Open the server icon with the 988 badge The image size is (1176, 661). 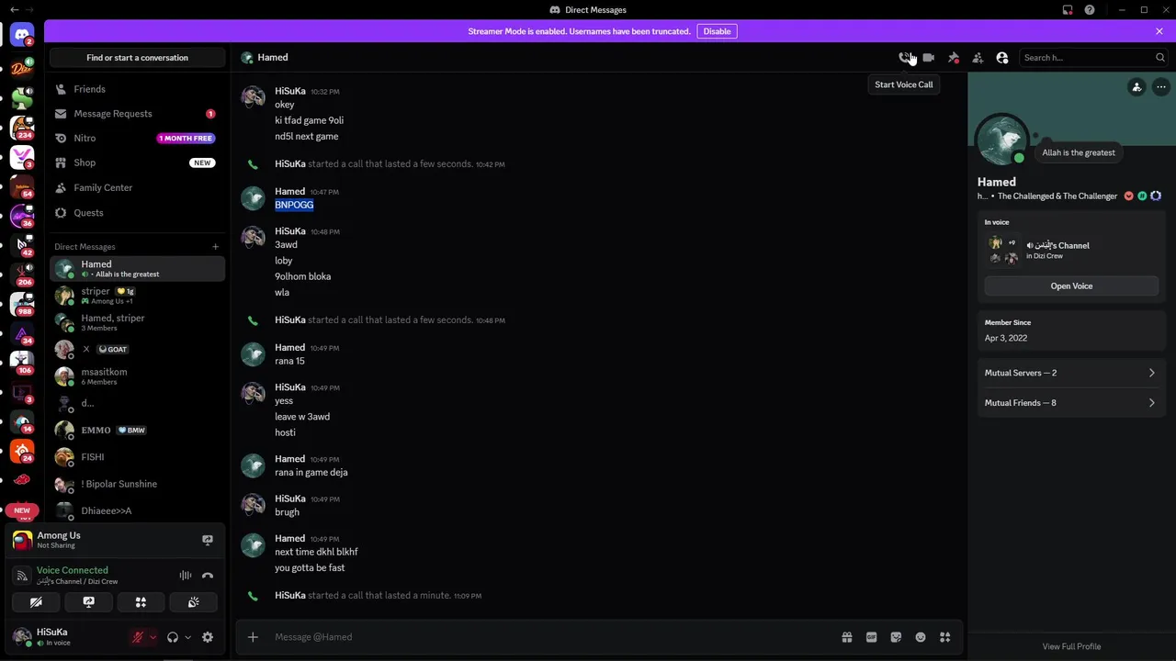[x=22, y=304]
